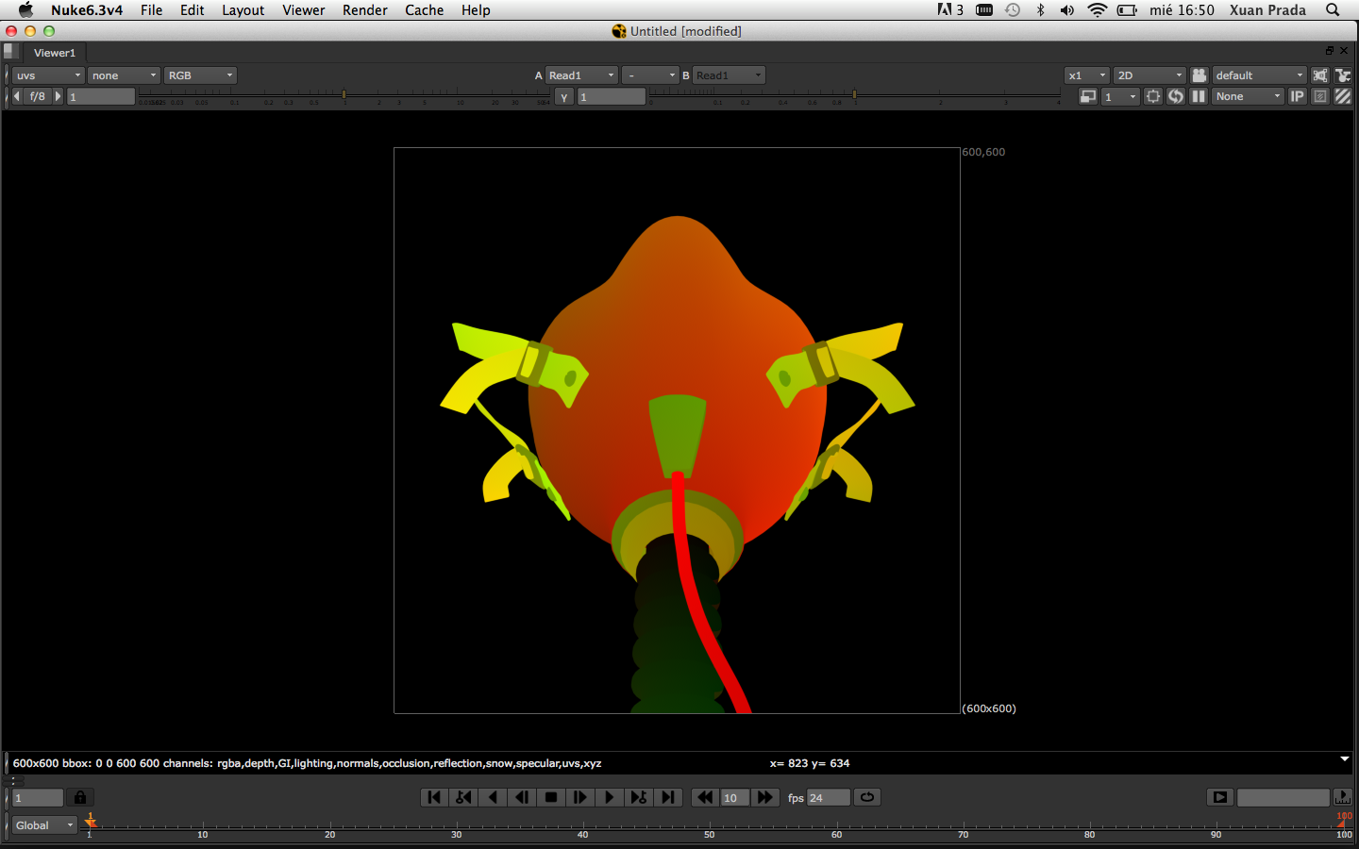Toggle the checkerboard transparency overlay icon
Image resolution: width=1359 pixels, height=849 pixels.
coord(1320,96)
